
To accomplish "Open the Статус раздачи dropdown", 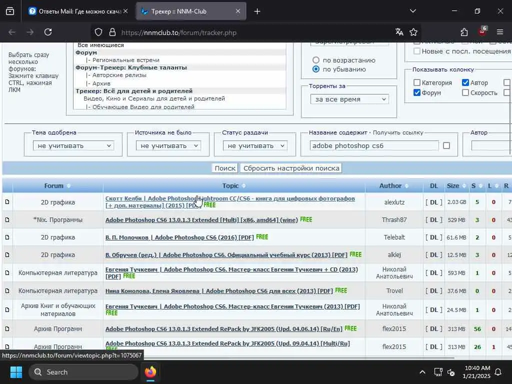I will coord(255,145).
